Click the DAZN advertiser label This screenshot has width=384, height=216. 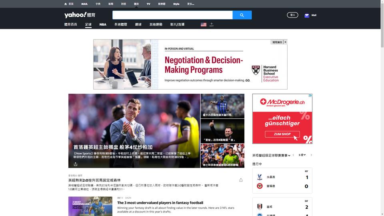coord(128,198)
